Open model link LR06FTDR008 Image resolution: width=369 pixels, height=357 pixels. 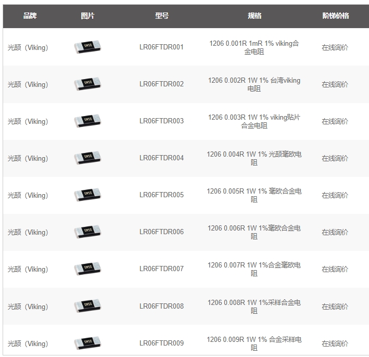click(x=161, y=306)
